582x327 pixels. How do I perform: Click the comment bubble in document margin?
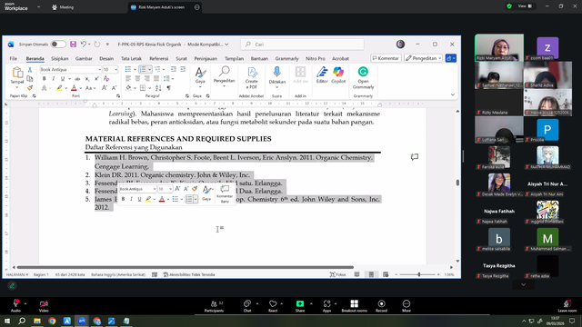415,157
